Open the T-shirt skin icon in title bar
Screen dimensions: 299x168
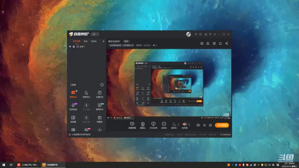210,34
